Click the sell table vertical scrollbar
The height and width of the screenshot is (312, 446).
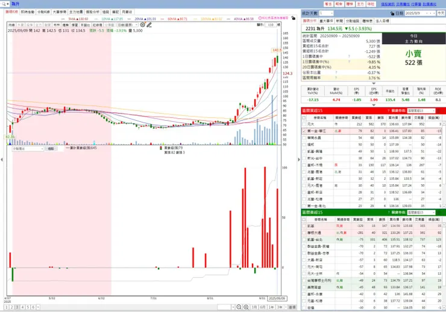pos(444,265)
